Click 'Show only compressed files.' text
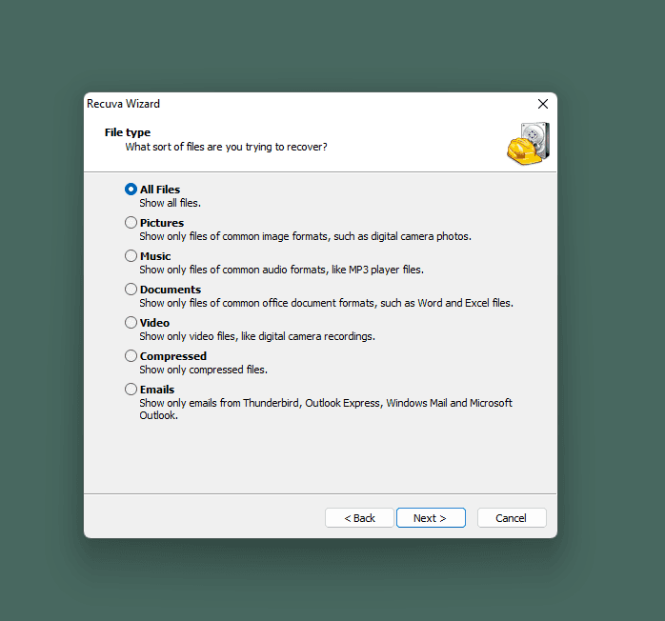 pyautogui.click(x=204, y=370)
